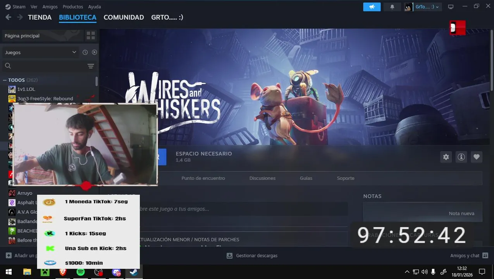Go back with the left arrow
This screenshot has width=494, height=279.
tap(8, 17)
